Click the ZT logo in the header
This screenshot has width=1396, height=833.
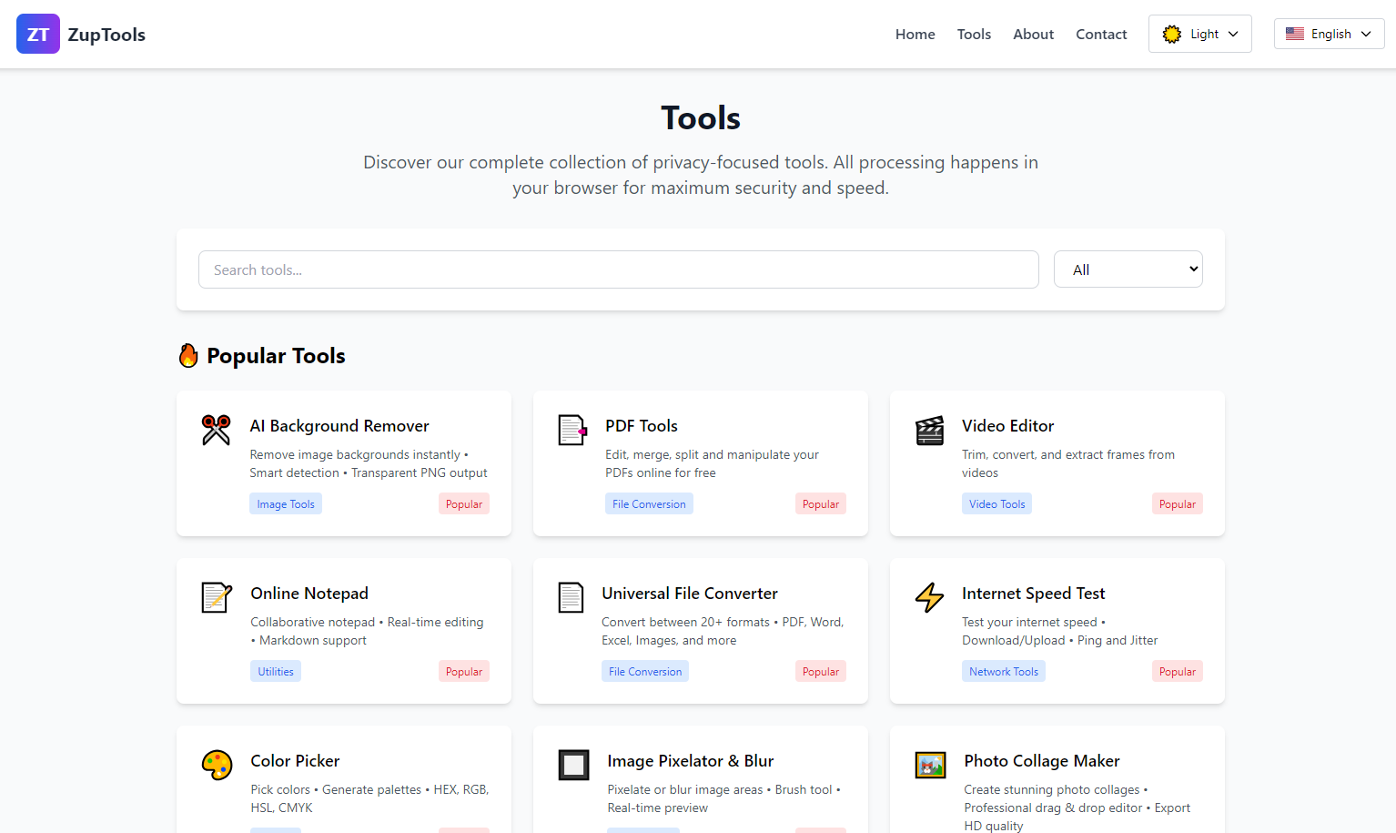point(37,33)
